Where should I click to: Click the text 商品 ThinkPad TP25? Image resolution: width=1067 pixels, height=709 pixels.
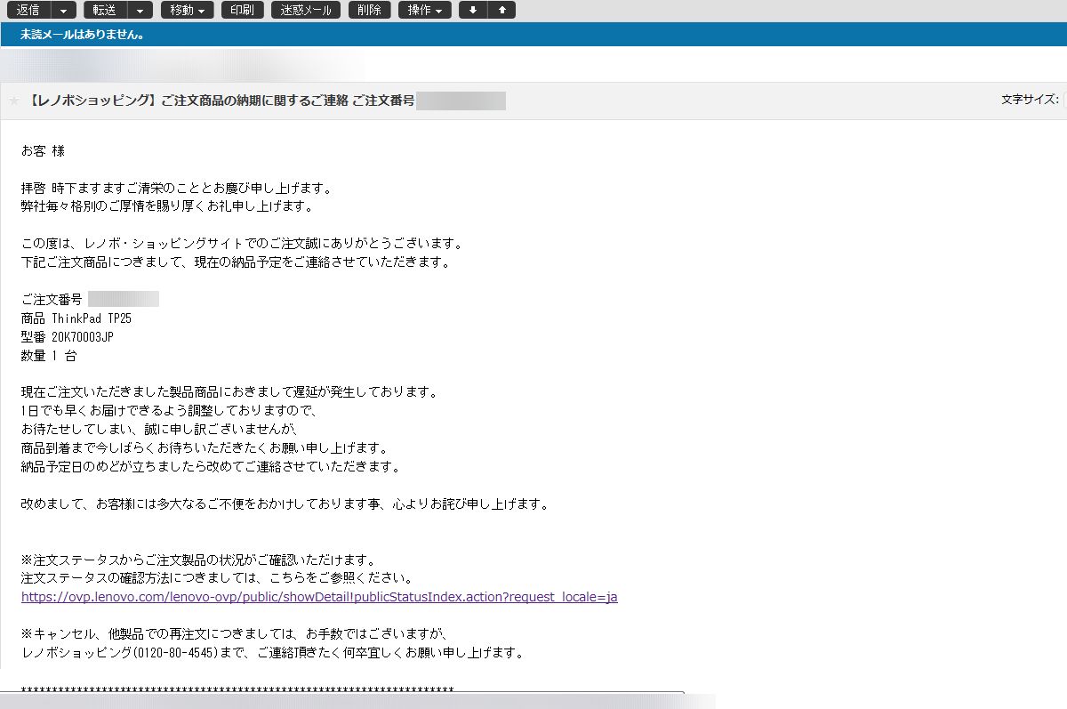coord(76,318)
